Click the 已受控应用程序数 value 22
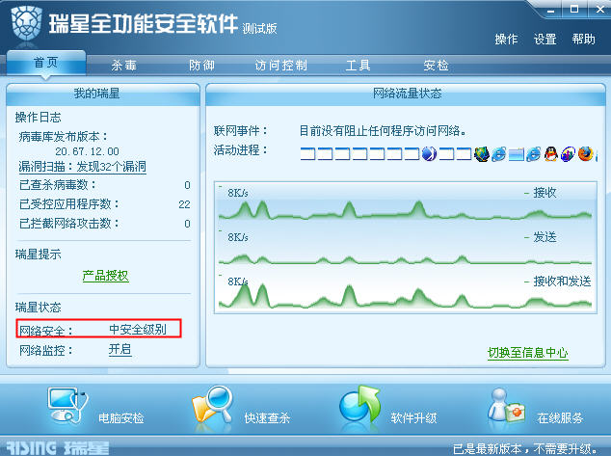 [184, 204]
